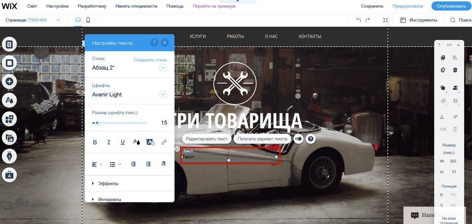This screenshot has width=472, height=224.
Task: Toggle bold formatting in text settings
Action: pos(95,142)
